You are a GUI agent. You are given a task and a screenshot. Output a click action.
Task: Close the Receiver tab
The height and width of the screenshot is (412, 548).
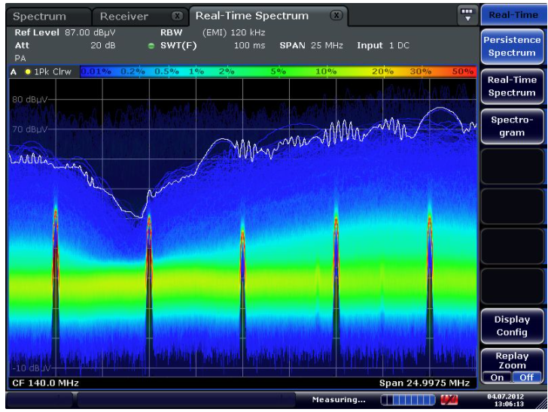(x=177, y=16)
